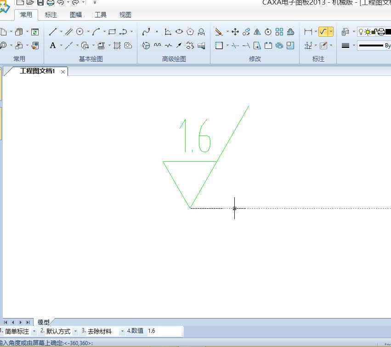The width and height of the screenshot is (391, 347).
Task: Toggle the layer lock icon
Action: tap(374, 32)
